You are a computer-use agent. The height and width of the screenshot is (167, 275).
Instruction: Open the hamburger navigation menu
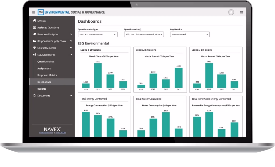point(34,12)
